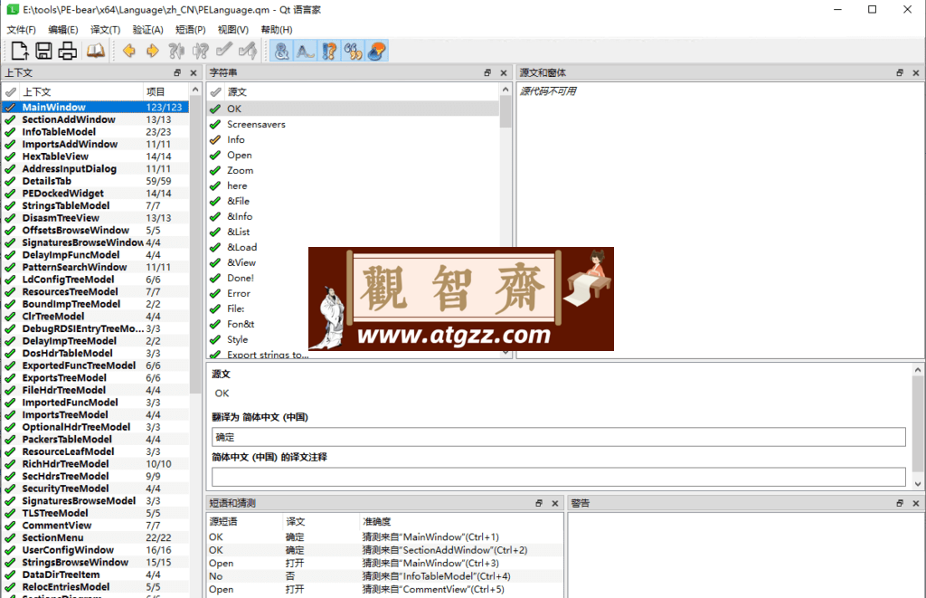926x598 pixels.
Task: Close the sources and forms panel
Action: pyautogui.click(x=915, y=72)
